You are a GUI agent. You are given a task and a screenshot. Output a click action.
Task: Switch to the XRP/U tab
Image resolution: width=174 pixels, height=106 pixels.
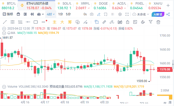click(x=82, y=6)
